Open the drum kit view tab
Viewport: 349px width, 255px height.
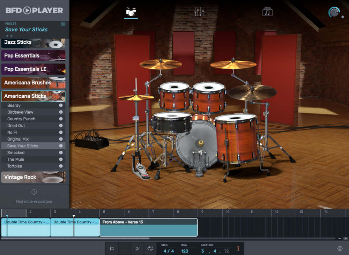tap(131, 12)
